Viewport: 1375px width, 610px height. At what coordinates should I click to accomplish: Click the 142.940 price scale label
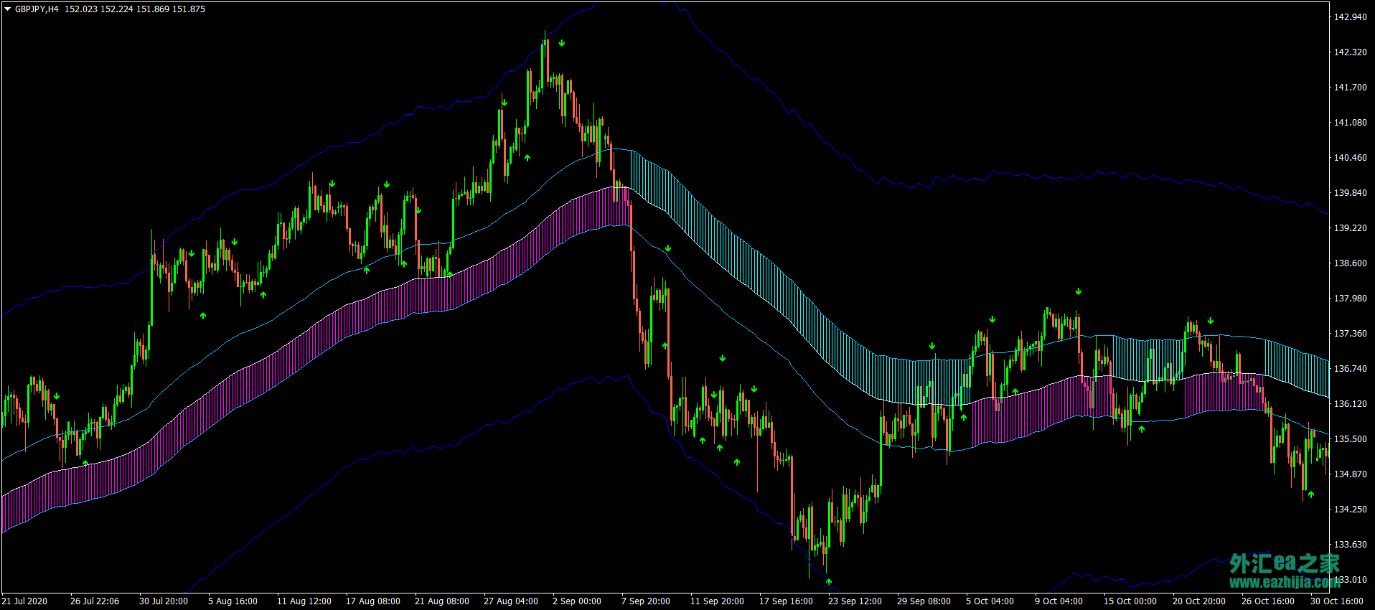click(x=1350, y=17)
